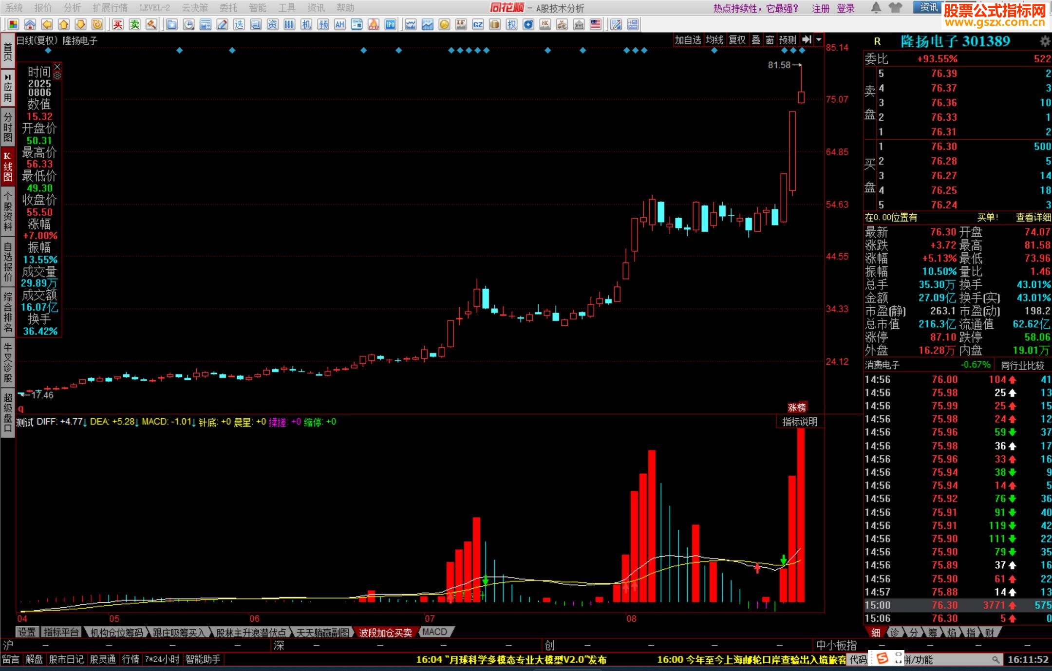The width and height of the screenshot is (1052, 671).
Task: Open the 扩展行情 menu
Action: [110, 8]
